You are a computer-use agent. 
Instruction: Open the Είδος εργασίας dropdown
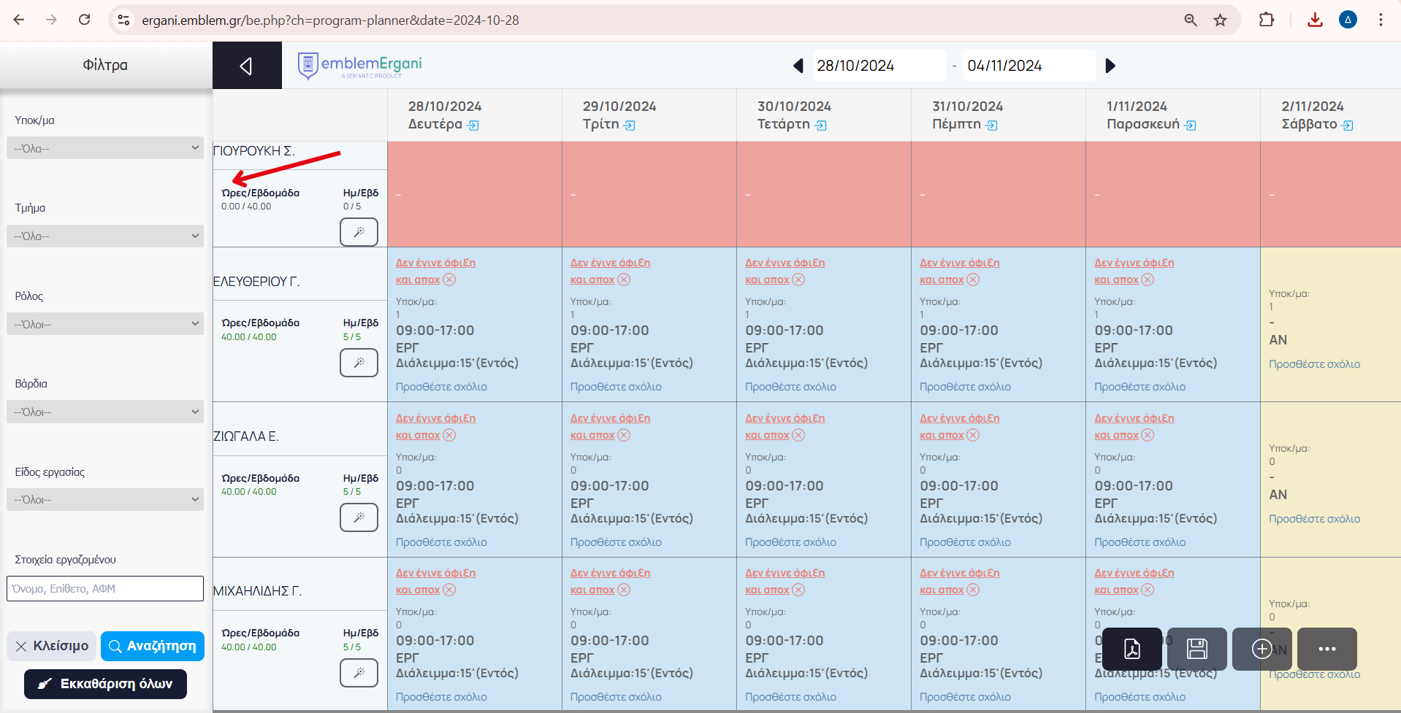[105, 500]
